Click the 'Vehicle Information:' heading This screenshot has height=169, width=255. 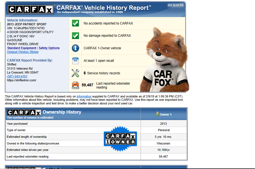22,20
